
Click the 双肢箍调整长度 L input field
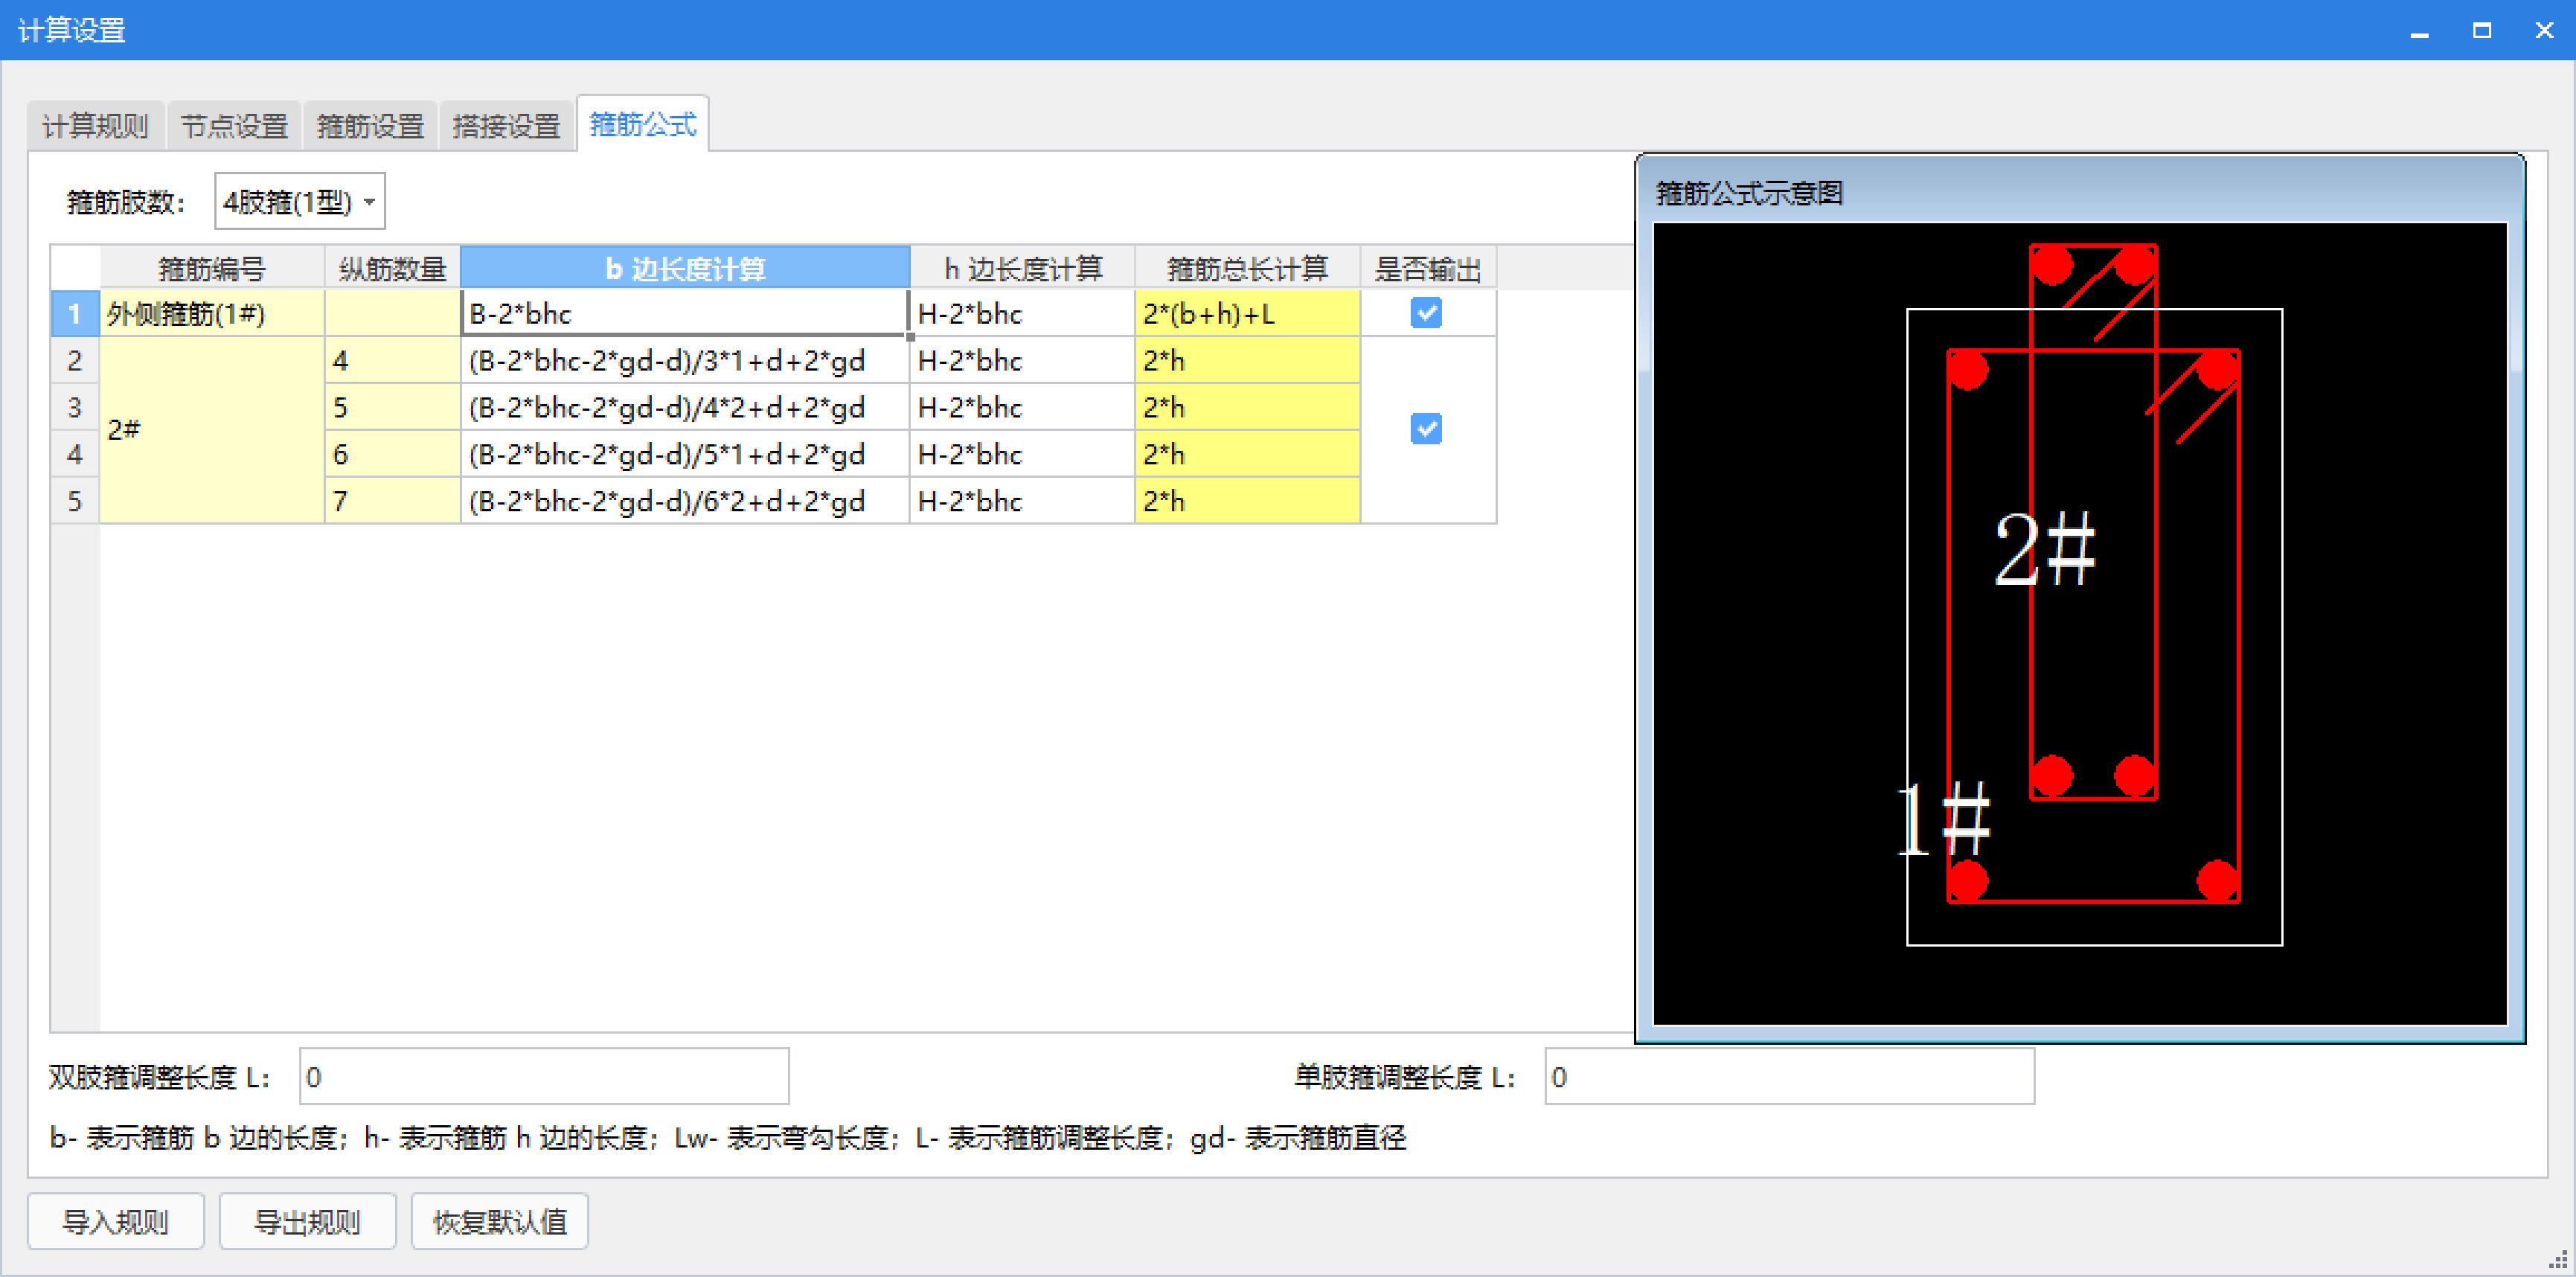tap(544, 1077)
